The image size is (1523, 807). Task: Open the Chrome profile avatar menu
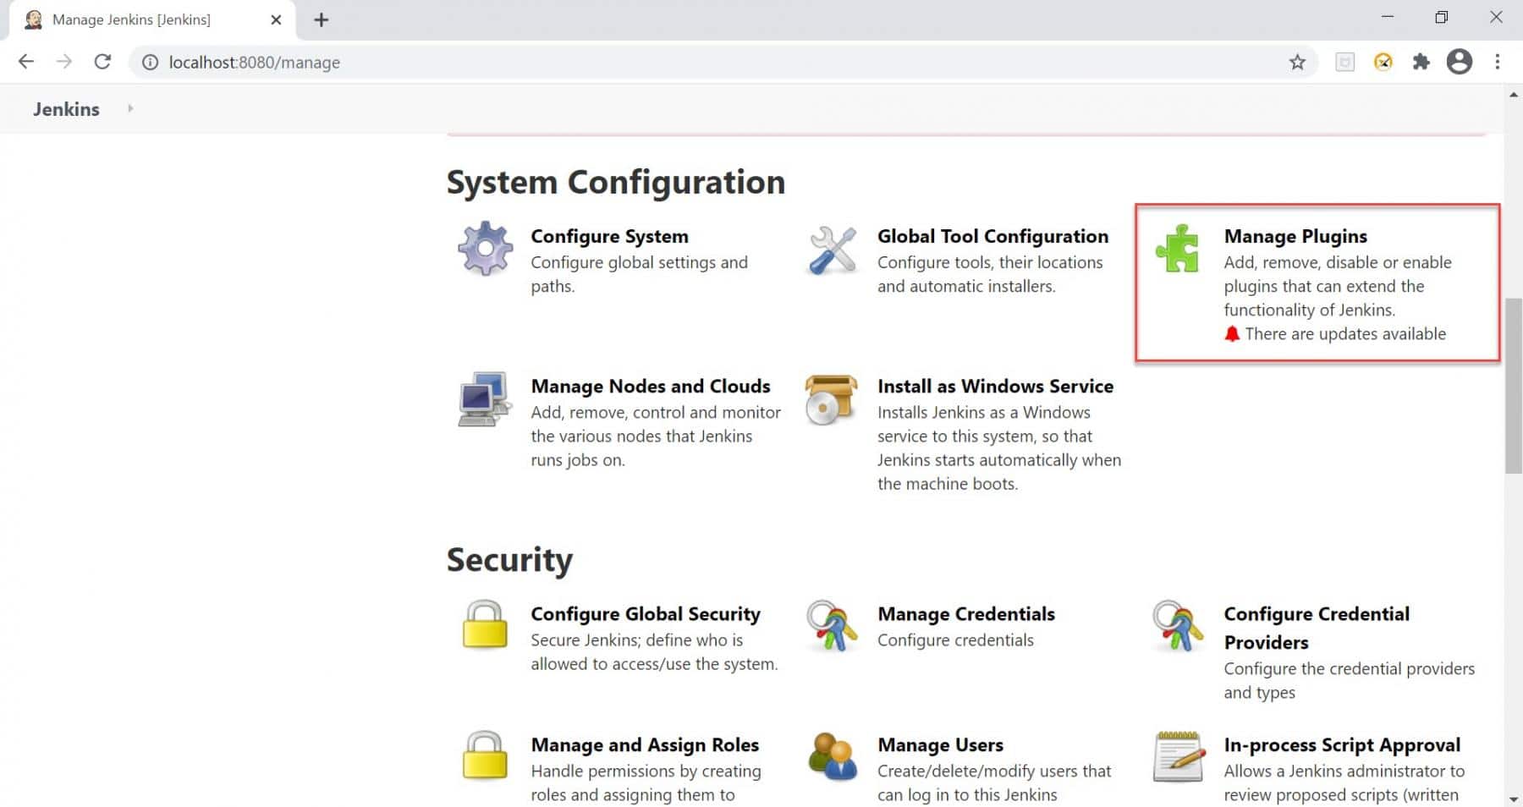1460,62
